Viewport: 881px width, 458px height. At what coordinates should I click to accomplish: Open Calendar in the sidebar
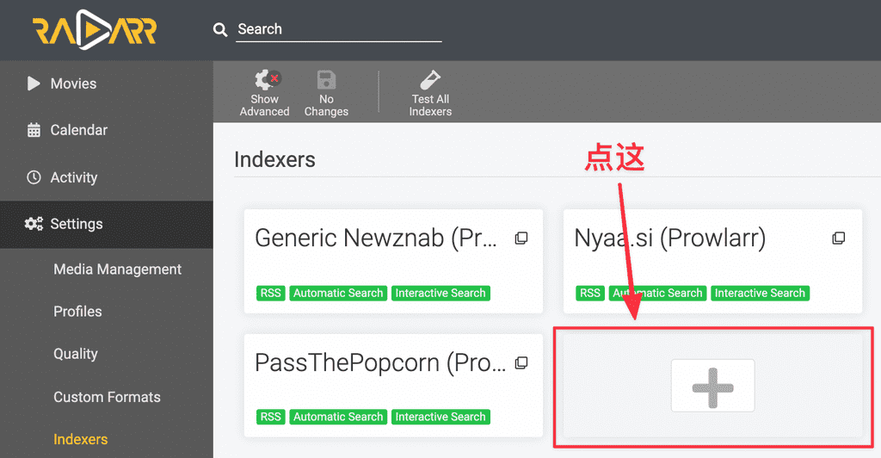pyautogui.click(x=78, y=130)
